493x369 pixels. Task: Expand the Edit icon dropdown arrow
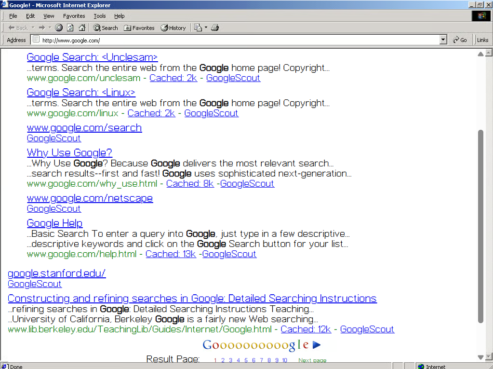206,27
